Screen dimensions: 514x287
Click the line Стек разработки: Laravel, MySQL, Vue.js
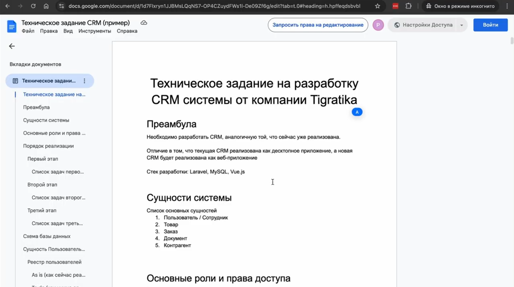[196, 172]
